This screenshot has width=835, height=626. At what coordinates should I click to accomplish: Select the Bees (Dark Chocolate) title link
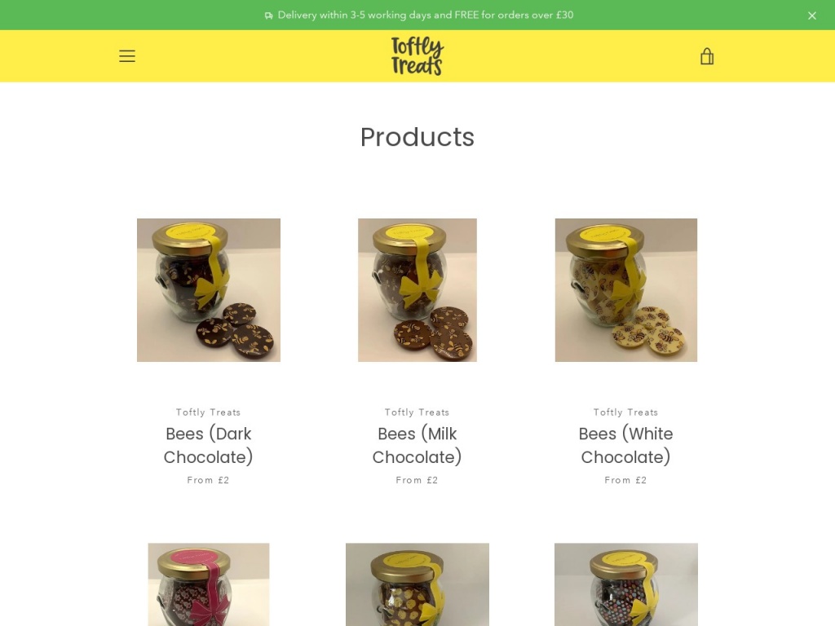pos(208,445)
